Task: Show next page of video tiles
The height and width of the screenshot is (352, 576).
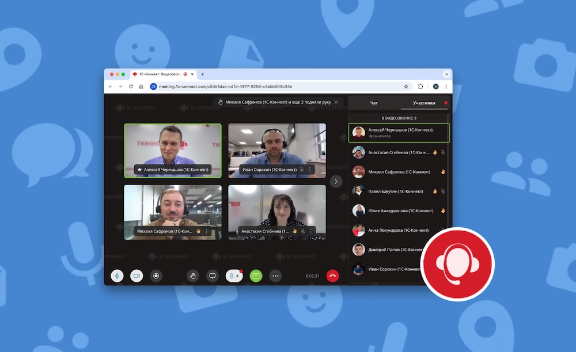Action: 336,181
